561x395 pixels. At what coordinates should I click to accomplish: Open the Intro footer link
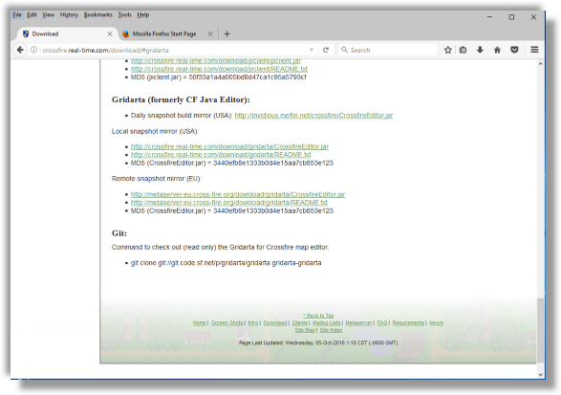tap(253, 322)
